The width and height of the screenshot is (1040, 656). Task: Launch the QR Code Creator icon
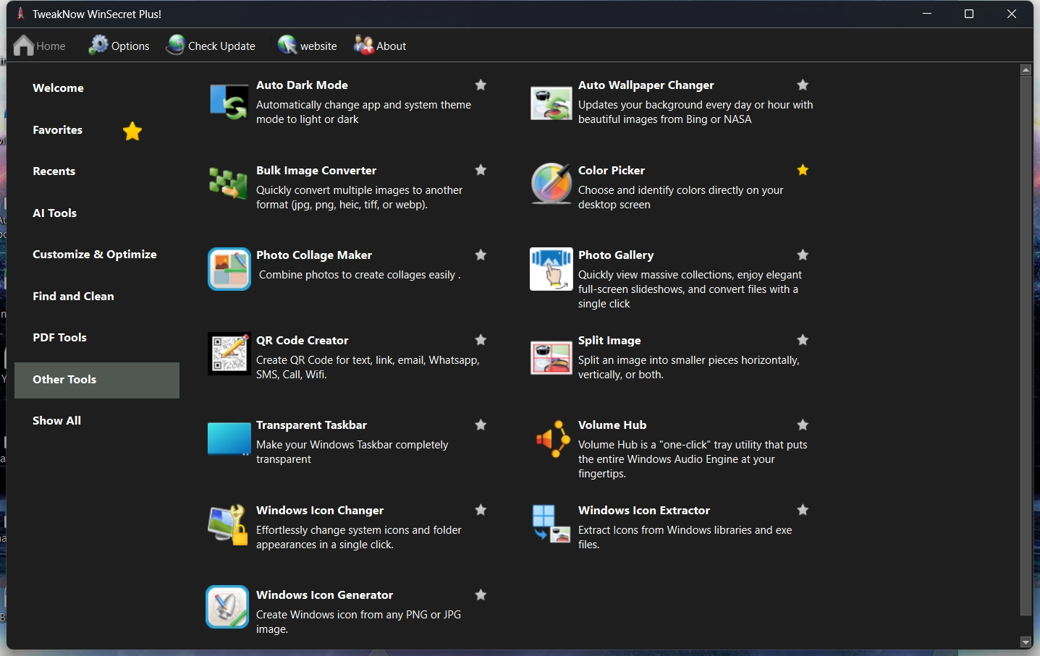(x=229, y=354)
